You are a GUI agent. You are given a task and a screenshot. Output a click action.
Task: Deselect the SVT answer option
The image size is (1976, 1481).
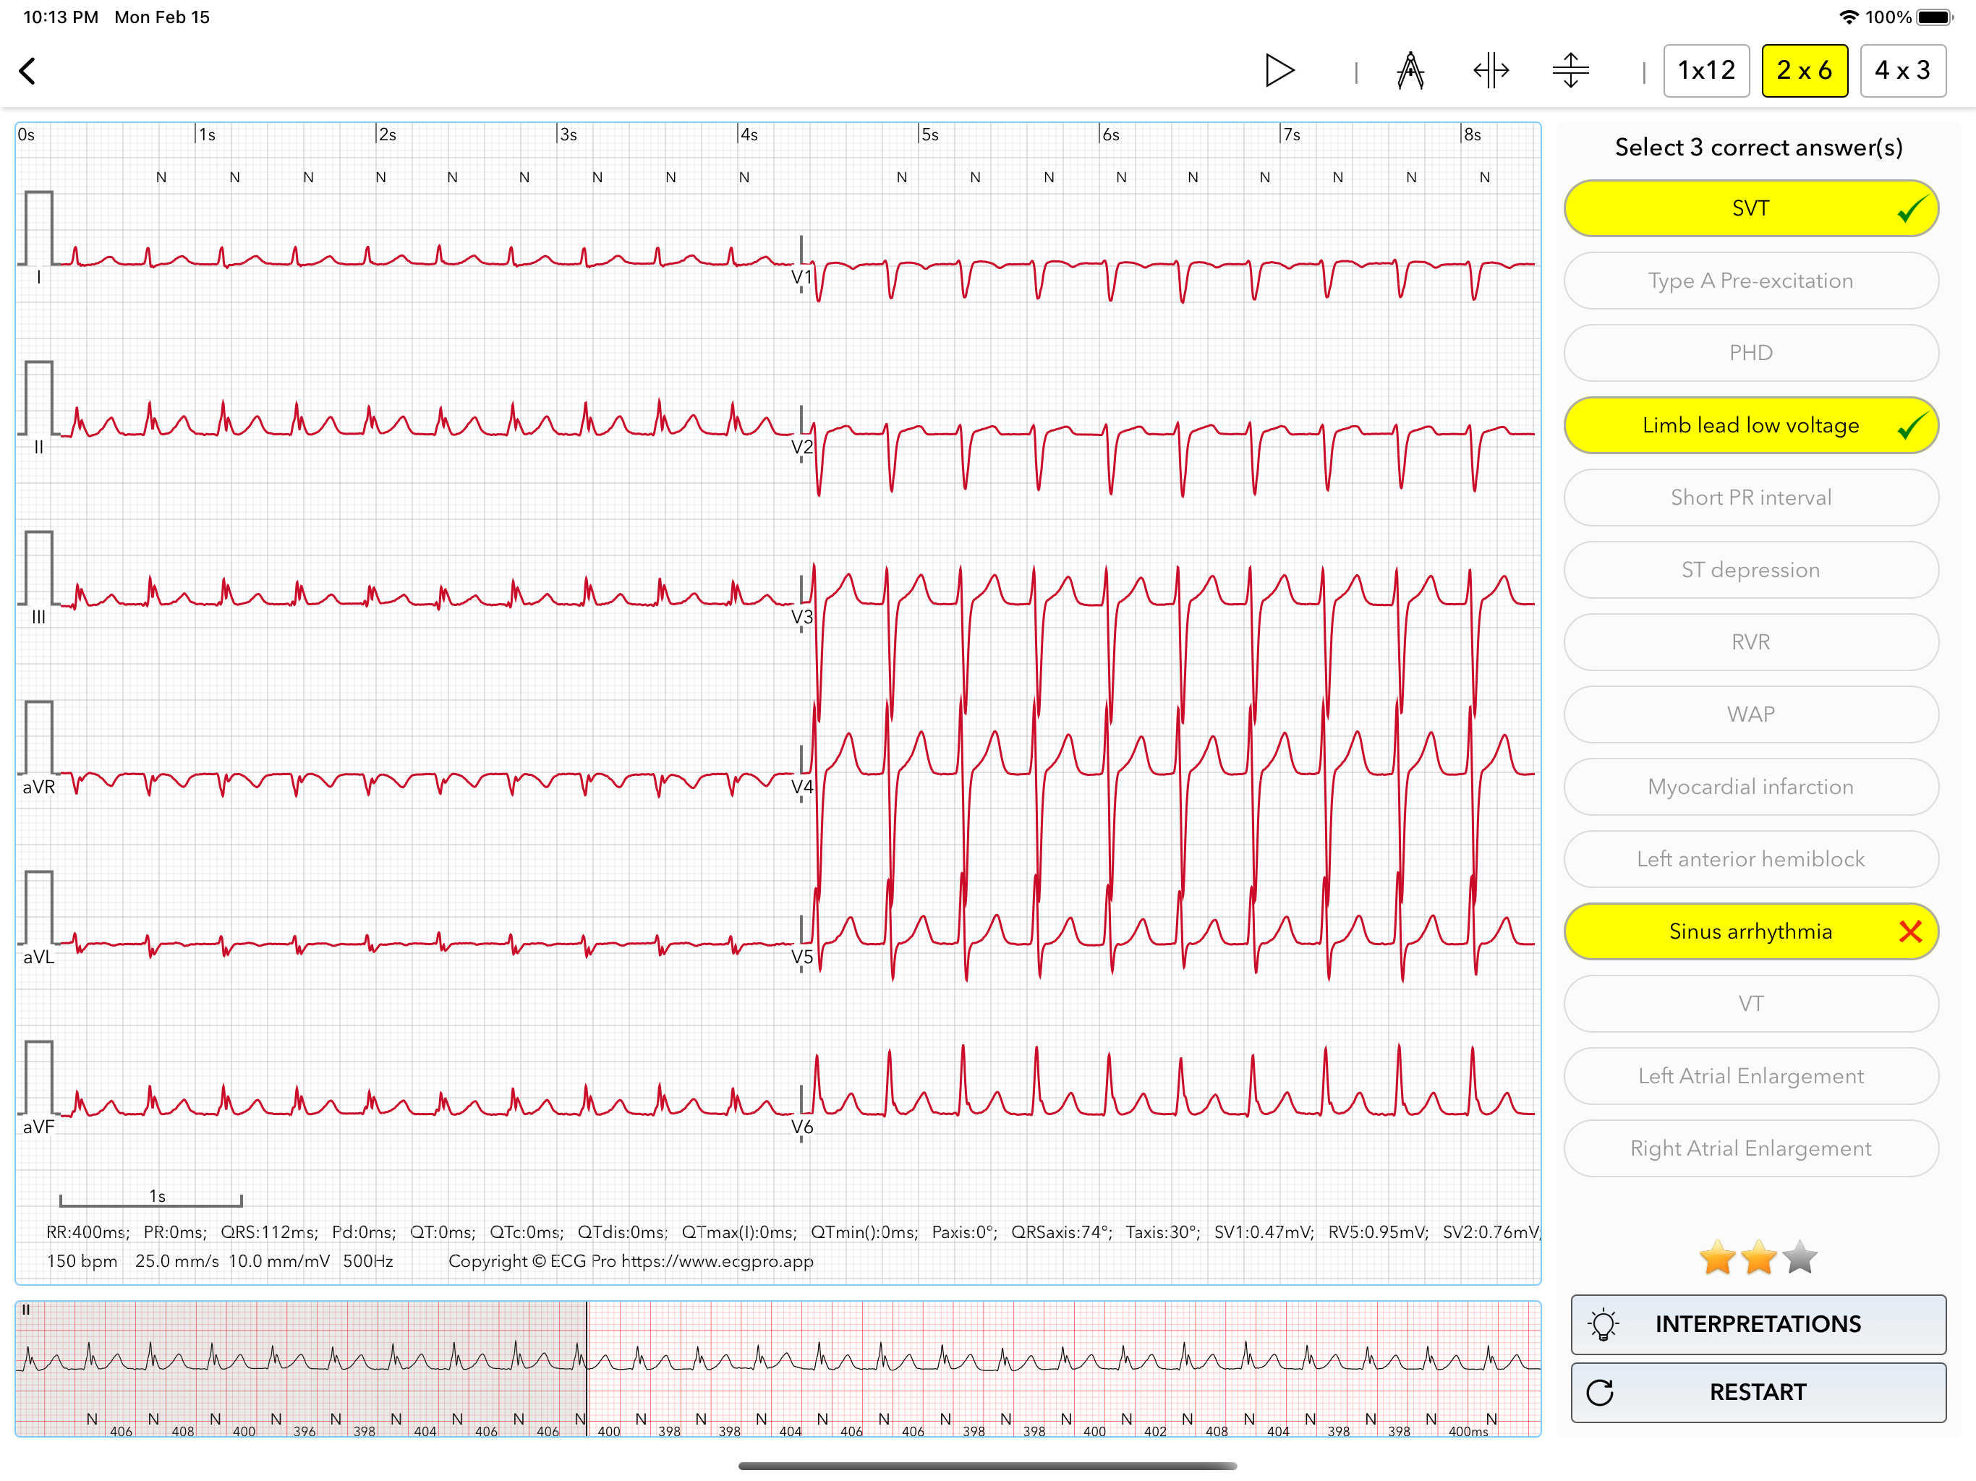[x=1750, y=208]
